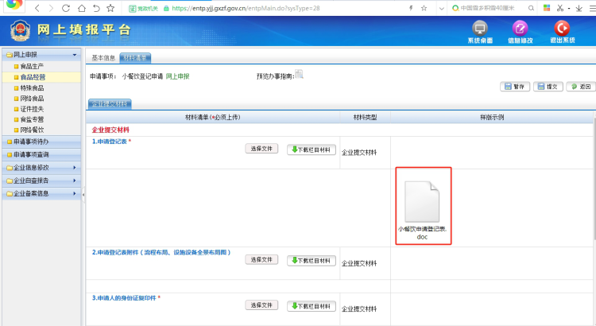Bookmark page with the star icon

[111, 8]
